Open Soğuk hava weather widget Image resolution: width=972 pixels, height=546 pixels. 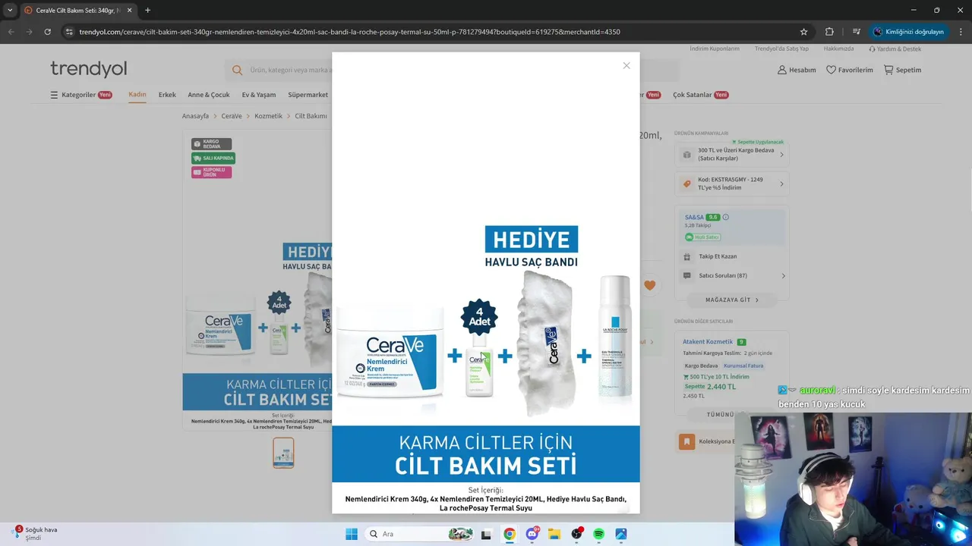click(35, 533)
